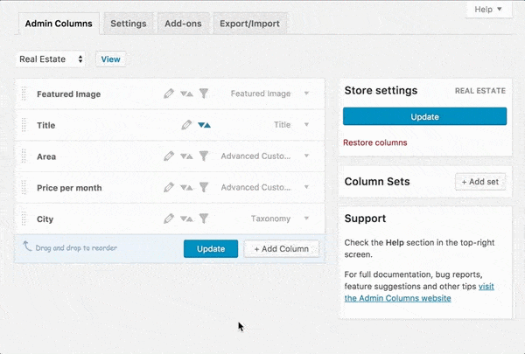This screenshot has width=525, height=354.
Task: Click the + Add Column button
Action: (x=281, y=249)
